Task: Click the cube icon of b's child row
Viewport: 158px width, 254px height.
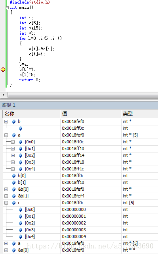Action: pyautogui.click(x=21, y=129)
